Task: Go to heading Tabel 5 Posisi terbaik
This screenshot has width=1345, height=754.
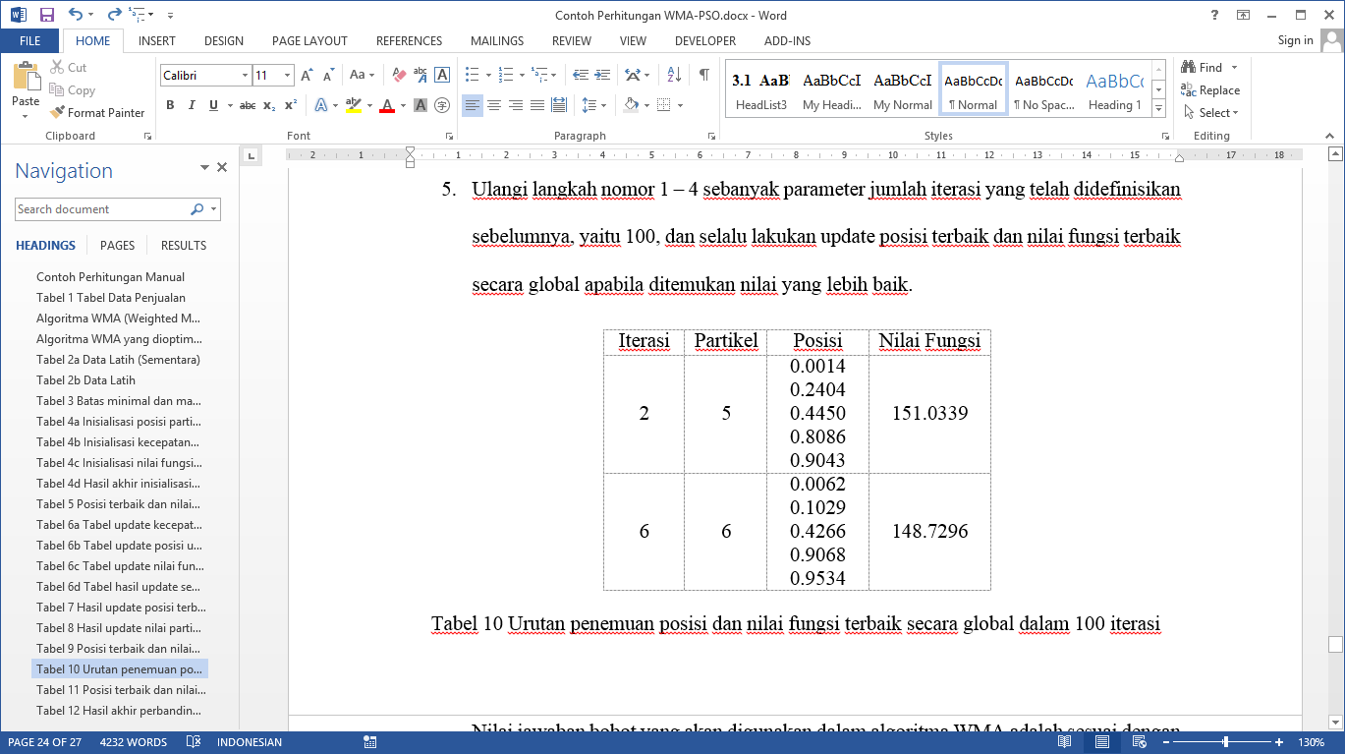Action: point(118,504)
